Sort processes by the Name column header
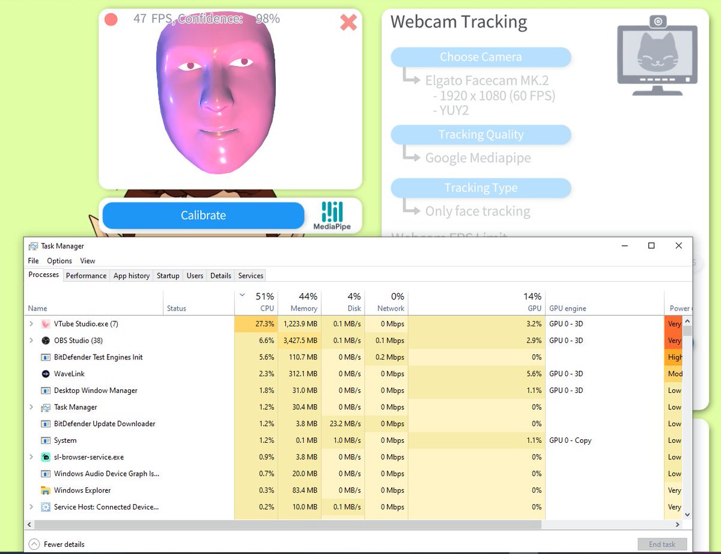This screenshot has width=721, height=554. point(94,302)
